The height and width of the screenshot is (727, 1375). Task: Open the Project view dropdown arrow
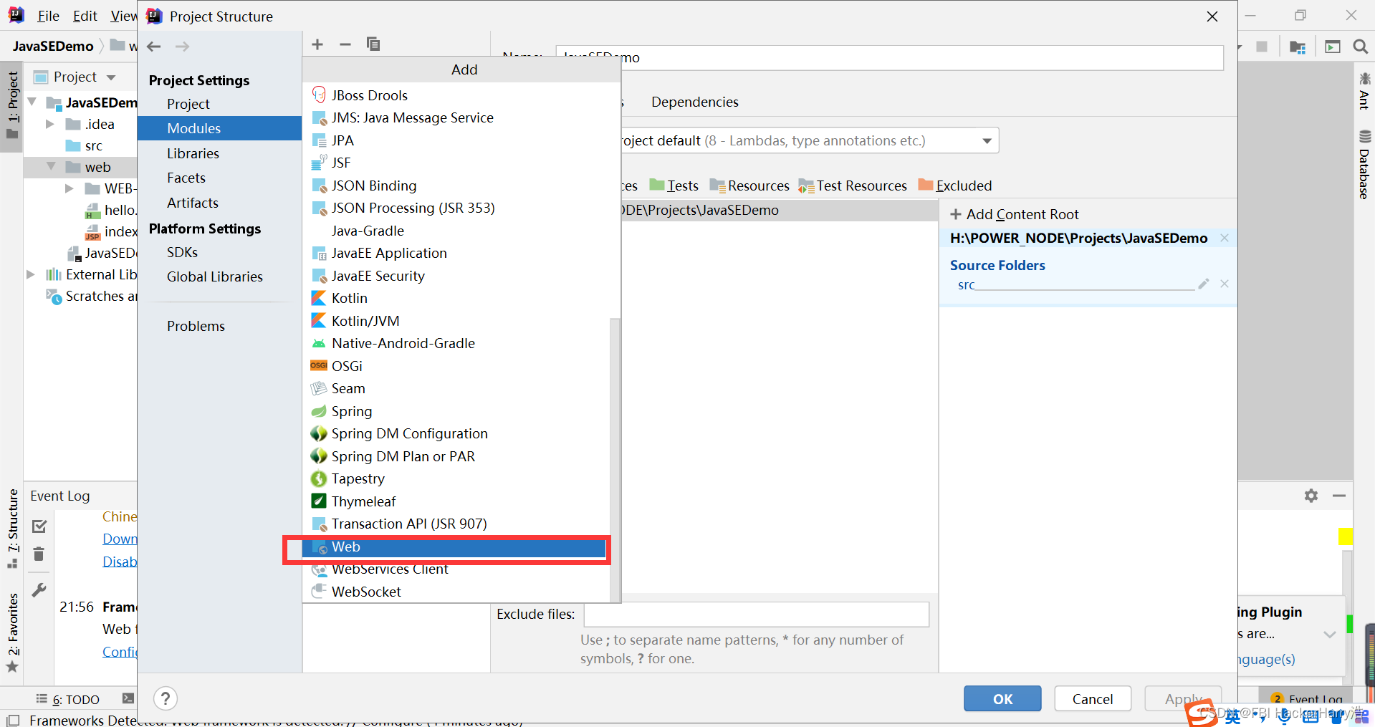111,77
